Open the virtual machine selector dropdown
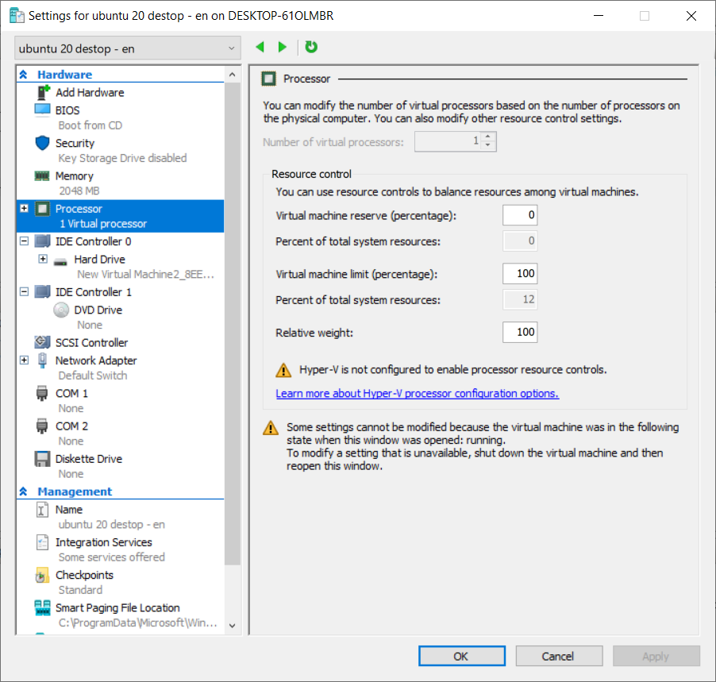 tap(128, 48)
